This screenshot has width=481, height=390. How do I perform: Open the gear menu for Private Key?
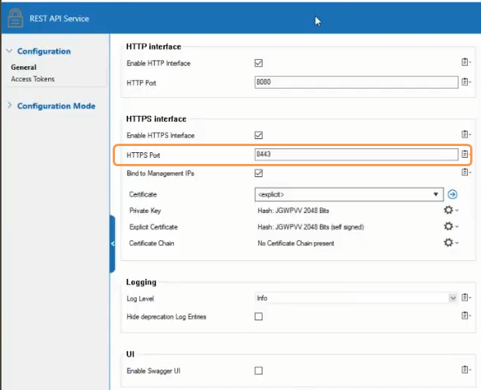point(448,211)
